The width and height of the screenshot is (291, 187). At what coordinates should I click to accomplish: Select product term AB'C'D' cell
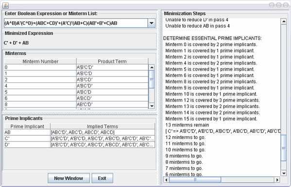click(112, 105)
